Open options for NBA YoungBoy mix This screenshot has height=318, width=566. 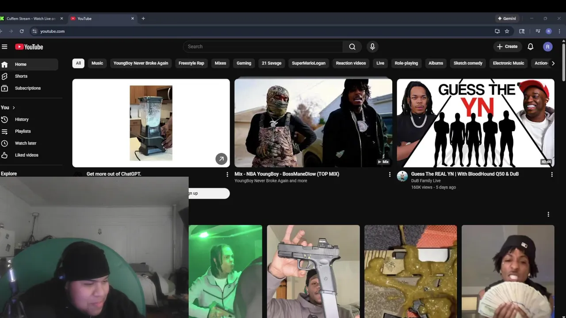coord(390,174)
